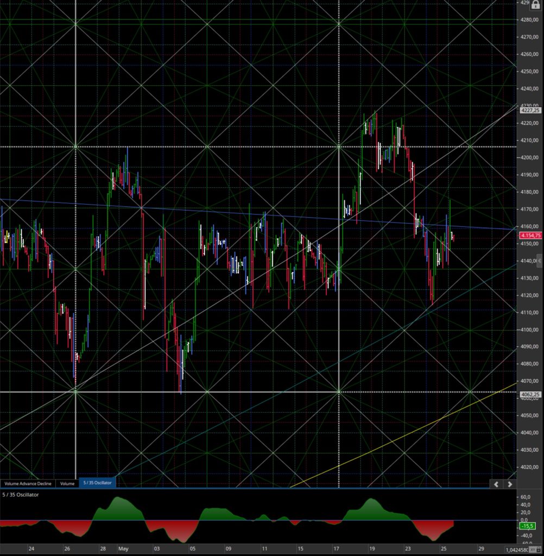Viewport: 544px width, 556px height.
Task: Click the 4062,25 price level tag
Action: (530, 394)
